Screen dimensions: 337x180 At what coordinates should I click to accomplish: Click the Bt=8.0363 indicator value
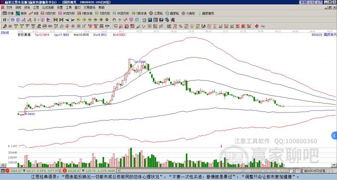pyautogui.click(x=119, y=35)
